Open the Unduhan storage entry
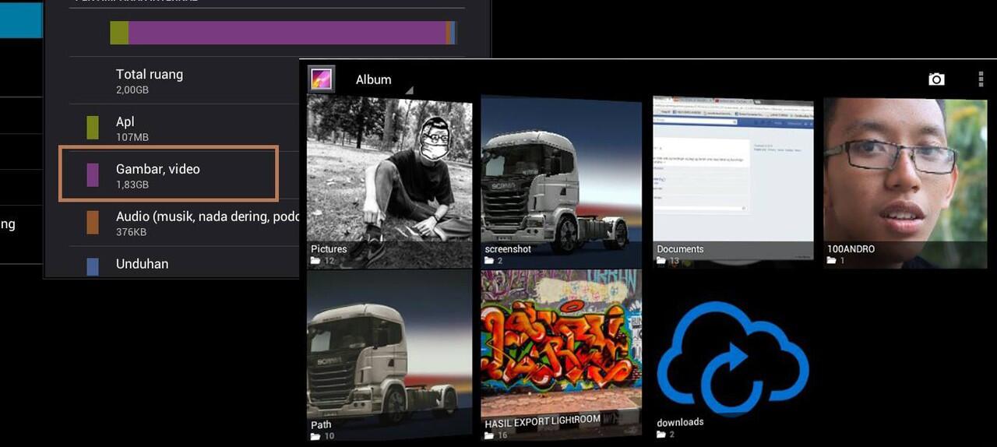 (185, 263)
